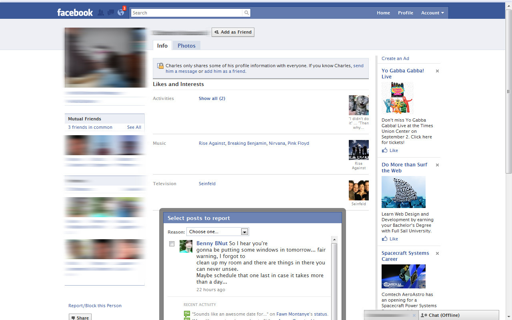This screenshot has width=512, height=320.
Task: Open the messages icon in header
Action: pyautogui.click(x=111, y=13)
